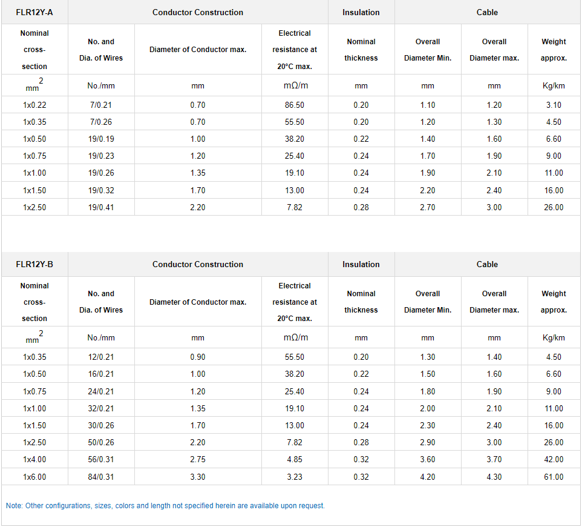Click the 50/0.26 wires cell
Screen dimensions: 582x527
tap(100, 442)
